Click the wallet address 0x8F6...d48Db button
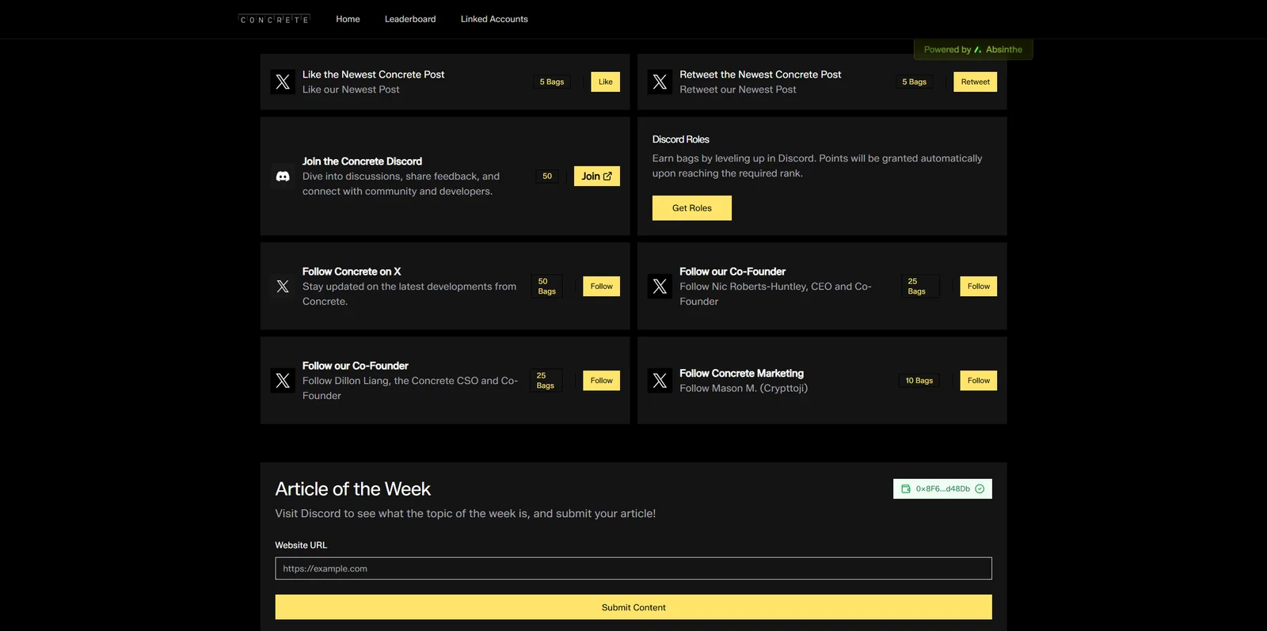This screenshot has width=1267, height=631. pos(942,489)
